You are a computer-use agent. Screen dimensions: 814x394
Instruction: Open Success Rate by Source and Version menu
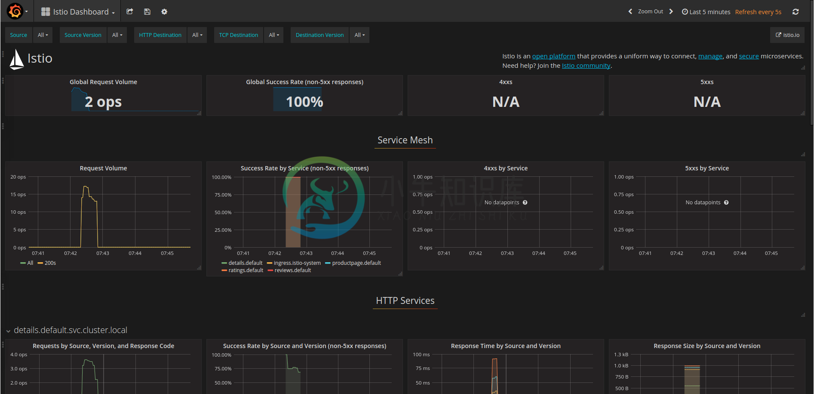pos(304,346)
